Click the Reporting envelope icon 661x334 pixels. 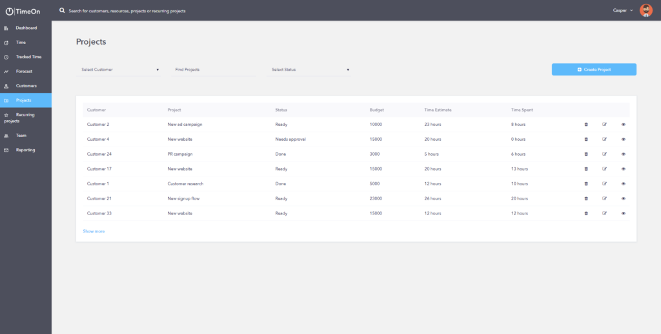[x=6, y=150]
